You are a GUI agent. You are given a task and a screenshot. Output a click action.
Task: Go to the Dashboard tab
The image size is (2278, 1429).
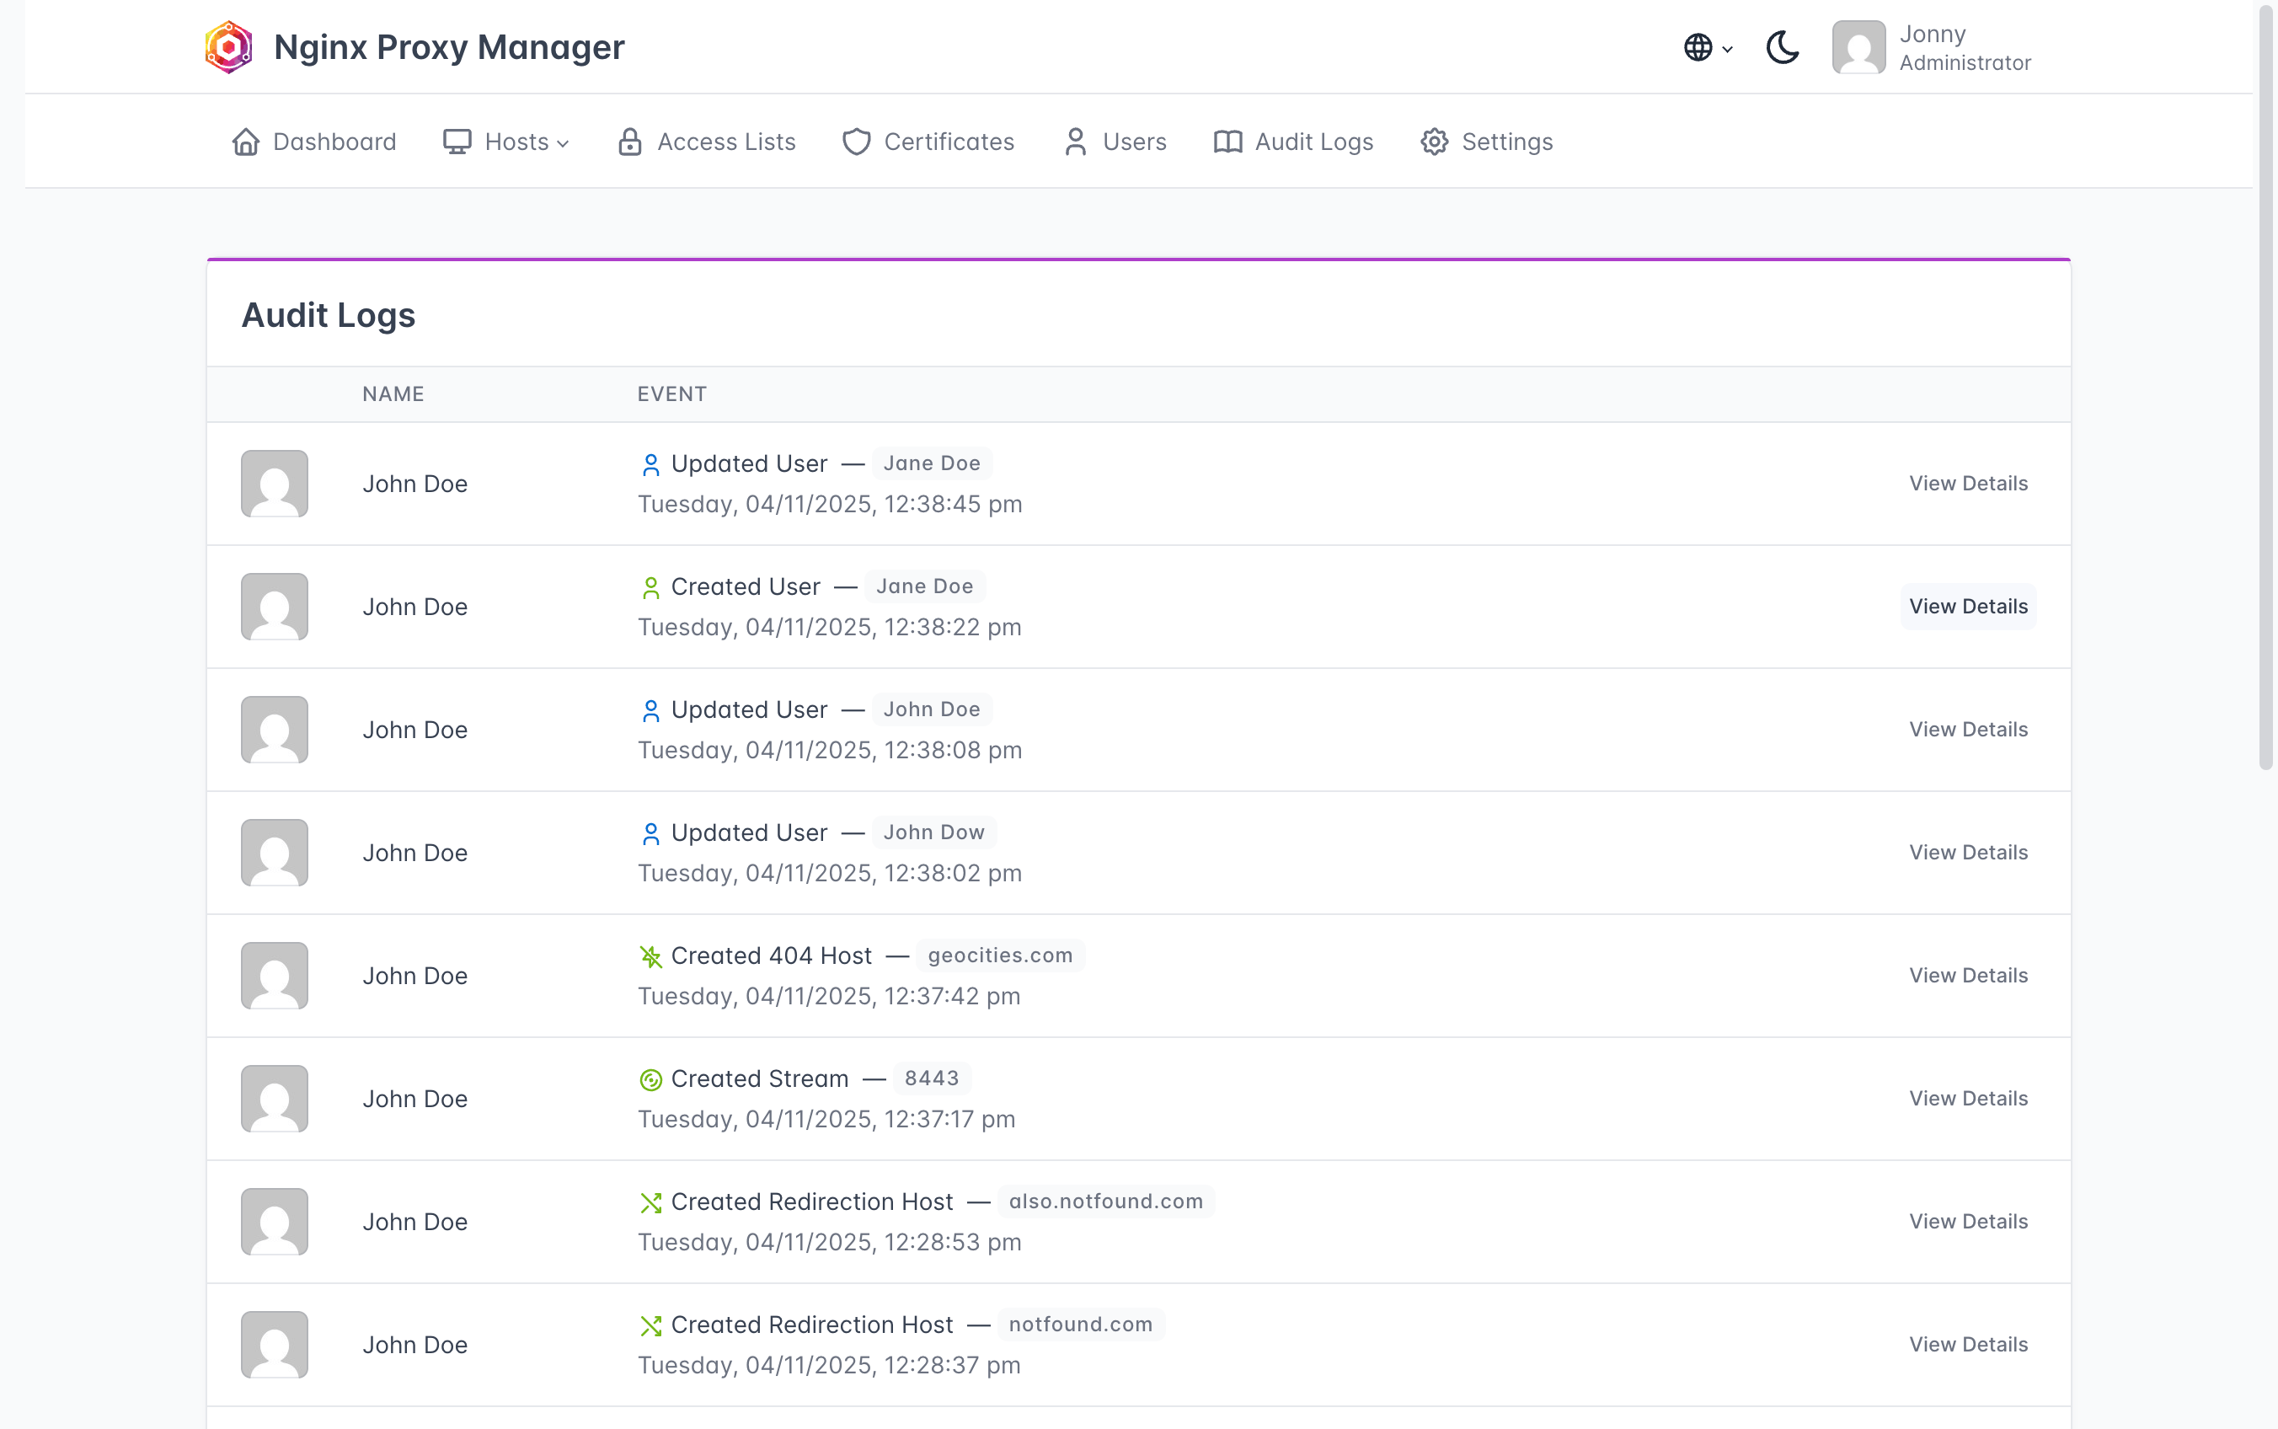point(314,142)
